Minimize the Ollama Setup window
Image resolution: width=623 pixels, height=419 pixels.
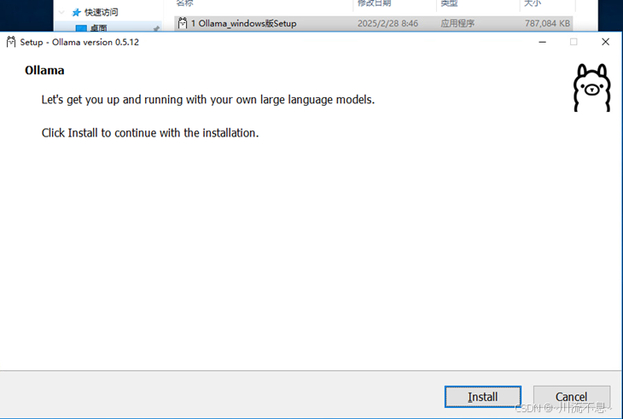542,42
